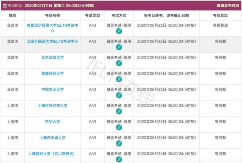242x163 pixels.
Task: Click 上海市 cell in 东华大学 row
Action: 13,121
